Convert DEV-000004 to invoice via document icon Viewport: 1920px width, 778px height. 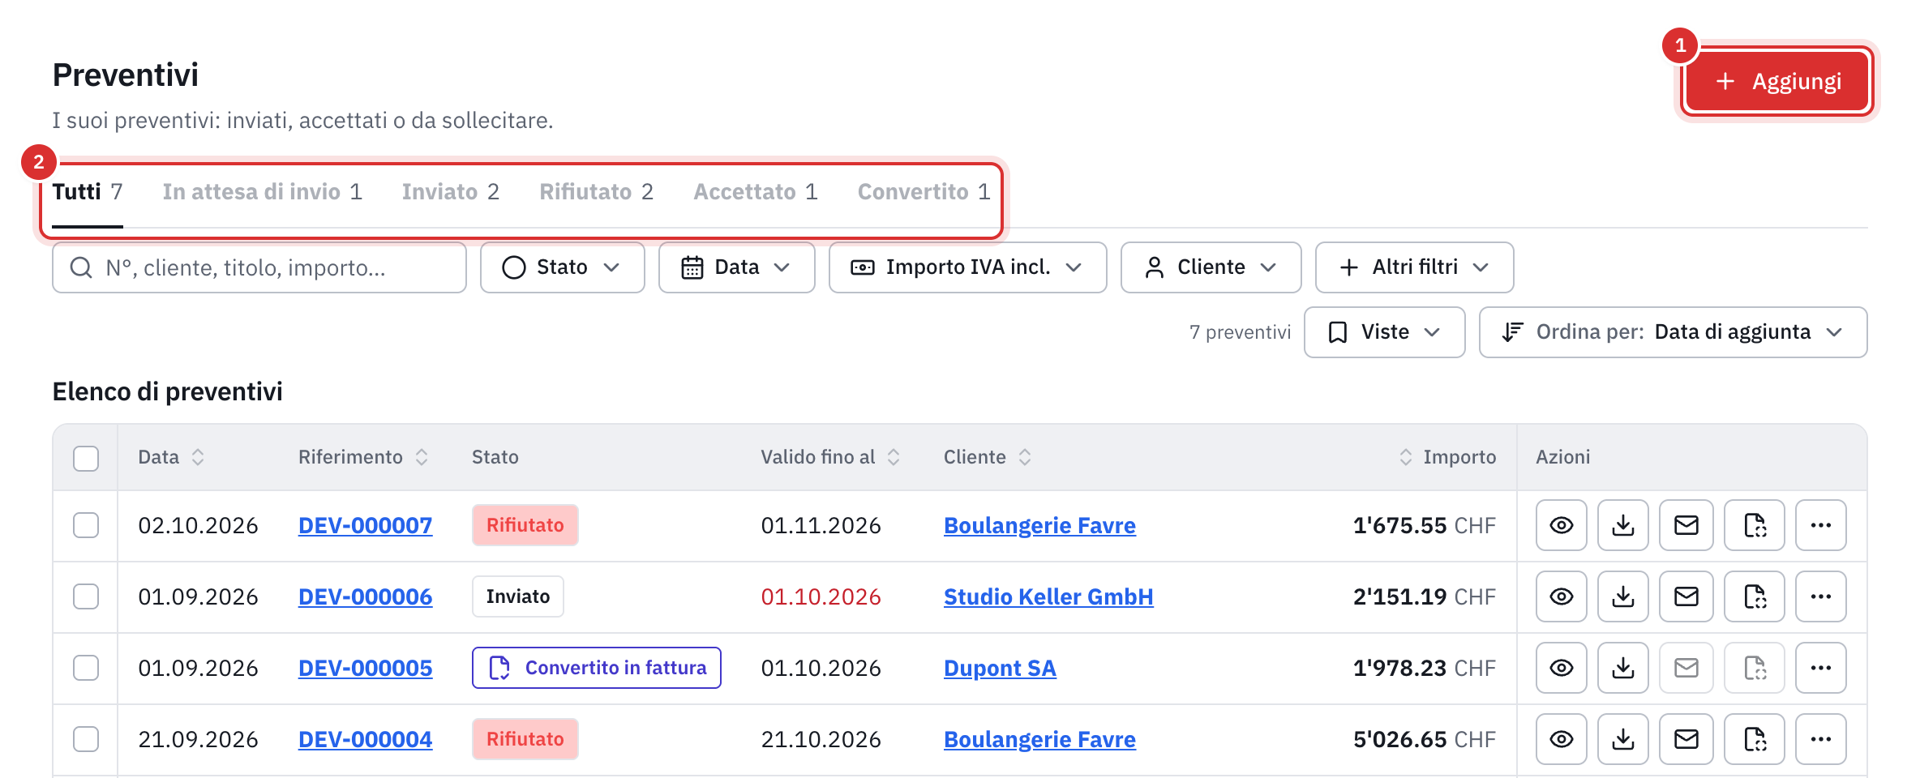(1754, 739)
